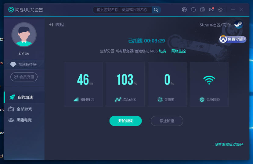Click the Wi-Fi signal icon
The width and height of the screenshot is (253, 164).
209,80
